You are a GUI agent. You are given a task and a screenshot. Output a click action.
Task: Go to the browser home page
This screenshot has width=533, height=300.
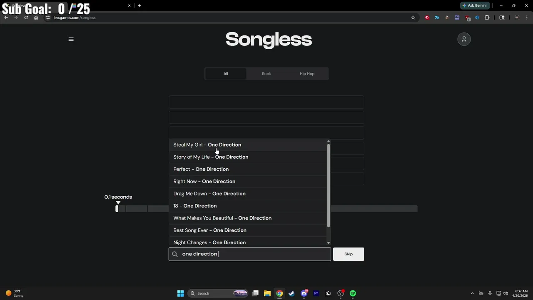pyautogui.click(x=36, y=17)
